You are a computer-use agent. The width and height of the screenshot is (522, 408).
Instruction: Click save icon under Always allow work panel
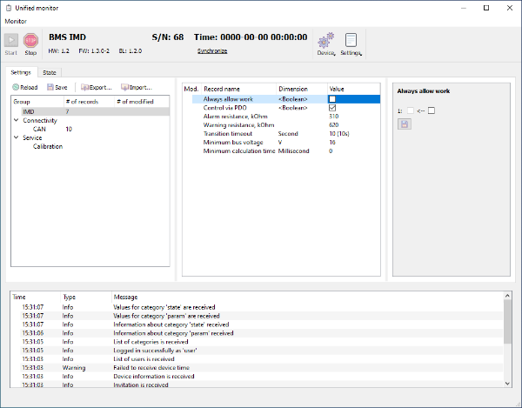[x=405, y=124]
